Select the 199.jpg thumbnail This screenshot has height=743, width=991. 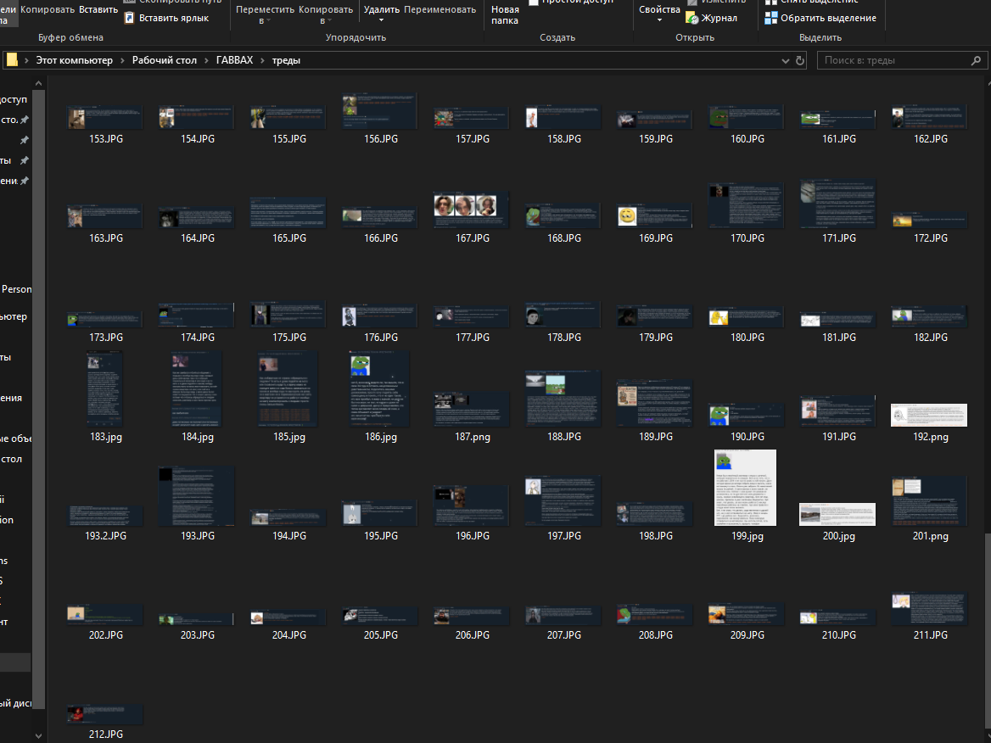coord(747,488)
